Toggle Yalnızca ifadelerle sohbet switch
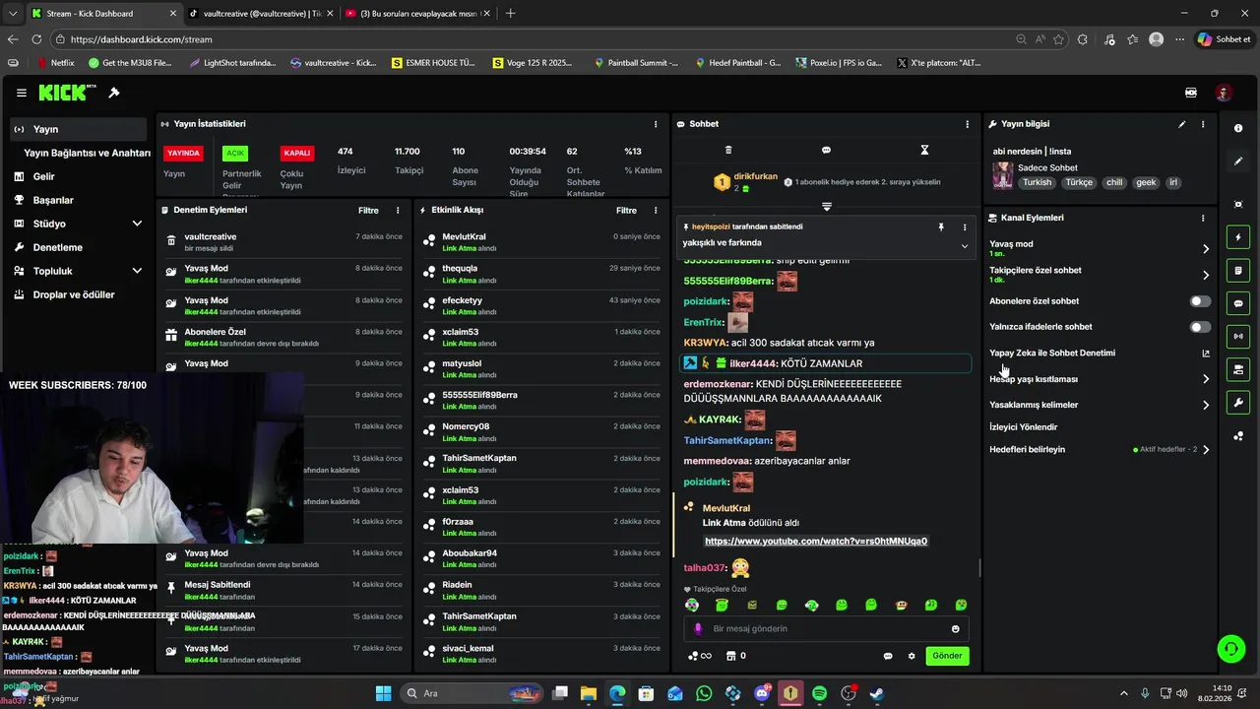The height and width of the screenshot is (709, 1260). pos(1200,327)
